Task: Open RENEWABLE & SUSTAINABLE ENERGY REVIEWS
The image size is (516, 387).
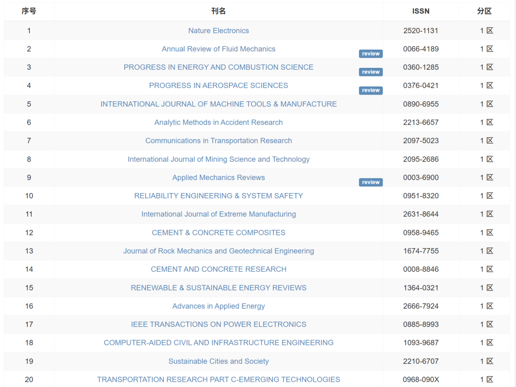Action: [218, 288]
